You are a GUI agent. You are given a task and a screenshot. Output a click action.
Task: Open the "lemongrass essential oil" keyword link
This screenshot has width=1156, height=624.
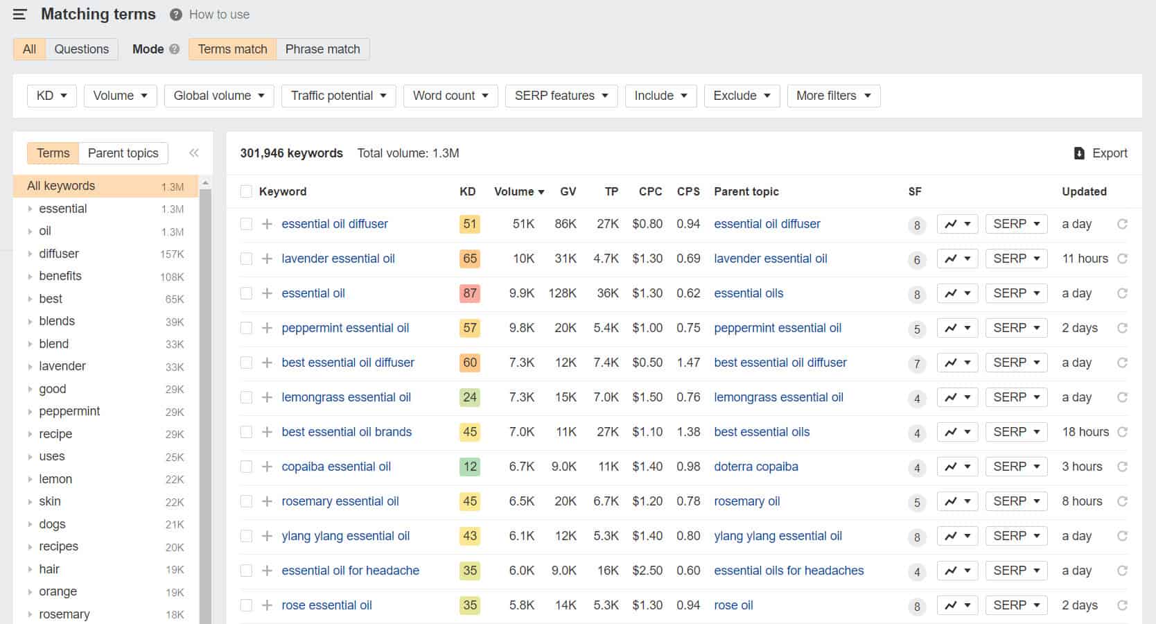point(347,397)
